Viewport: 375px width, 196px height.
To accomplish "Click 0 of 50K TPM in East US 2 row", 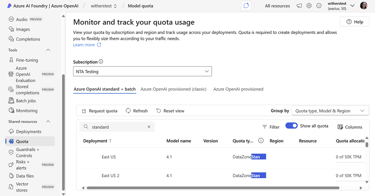I will [x=348, y=175].
